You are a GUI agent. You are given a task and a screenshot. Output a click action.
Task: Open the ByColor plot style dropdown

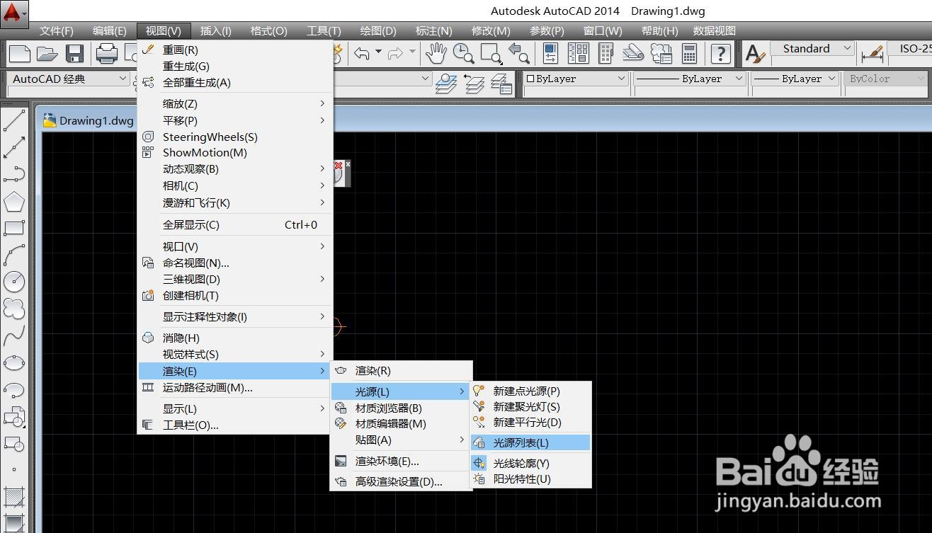886,79
